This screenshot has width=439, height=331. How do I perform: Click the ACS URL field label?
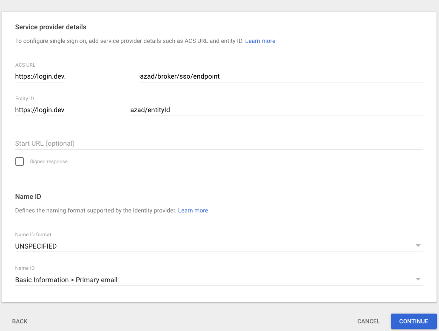pos(25,65)
